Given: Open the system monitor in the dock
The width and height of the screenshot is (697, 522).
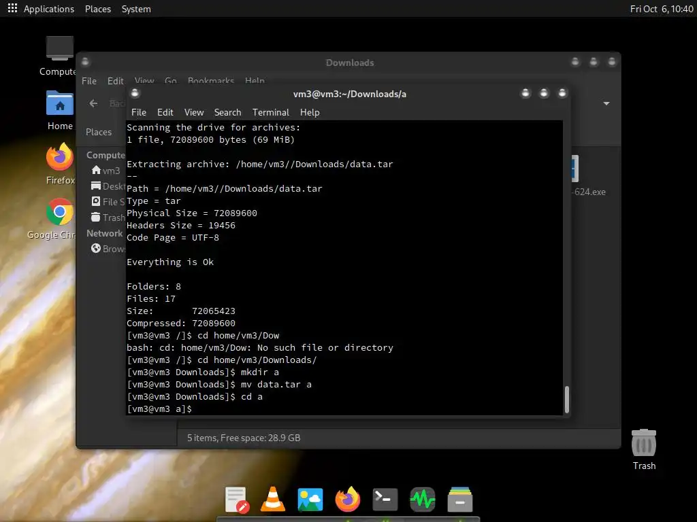Looking at the screenshot, I should pyautogui.click(x=422, y=500).
